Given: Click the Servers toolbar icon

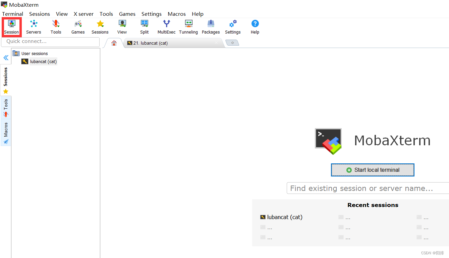Looking at the screenshot, I should point(34,27).
